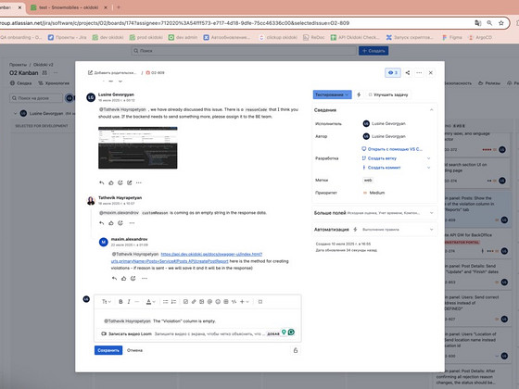Image resolution: width=519 pixels, height=389 pixels.
Task: Add link in comment editor toolbar
Action: [194, 302]
